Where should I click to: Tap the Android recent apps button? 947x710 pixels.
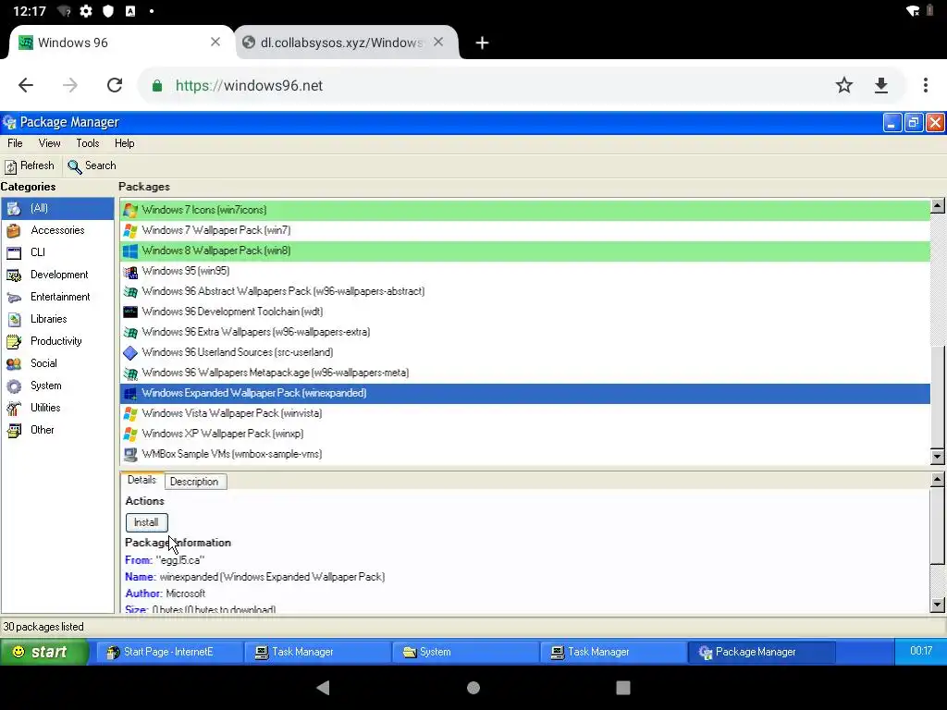pyautogui.click(x=623, y=688)
